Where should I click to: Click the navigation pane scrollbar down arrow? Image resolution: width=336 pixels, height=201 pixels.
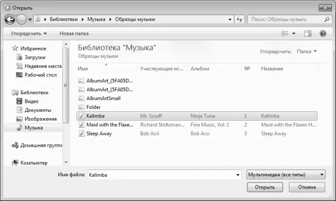point(66,162)
